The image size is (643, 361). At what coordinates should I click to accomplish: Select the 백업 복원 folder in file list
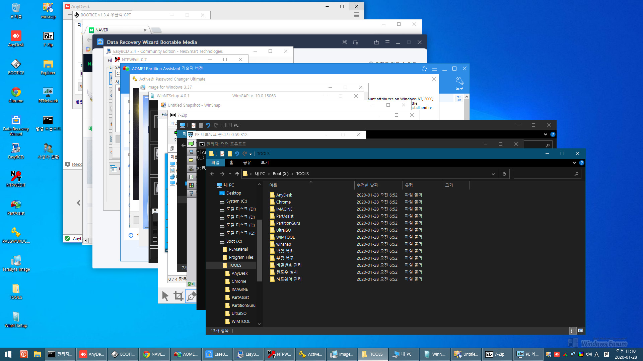pyautogui.click(x=285, y=251)
